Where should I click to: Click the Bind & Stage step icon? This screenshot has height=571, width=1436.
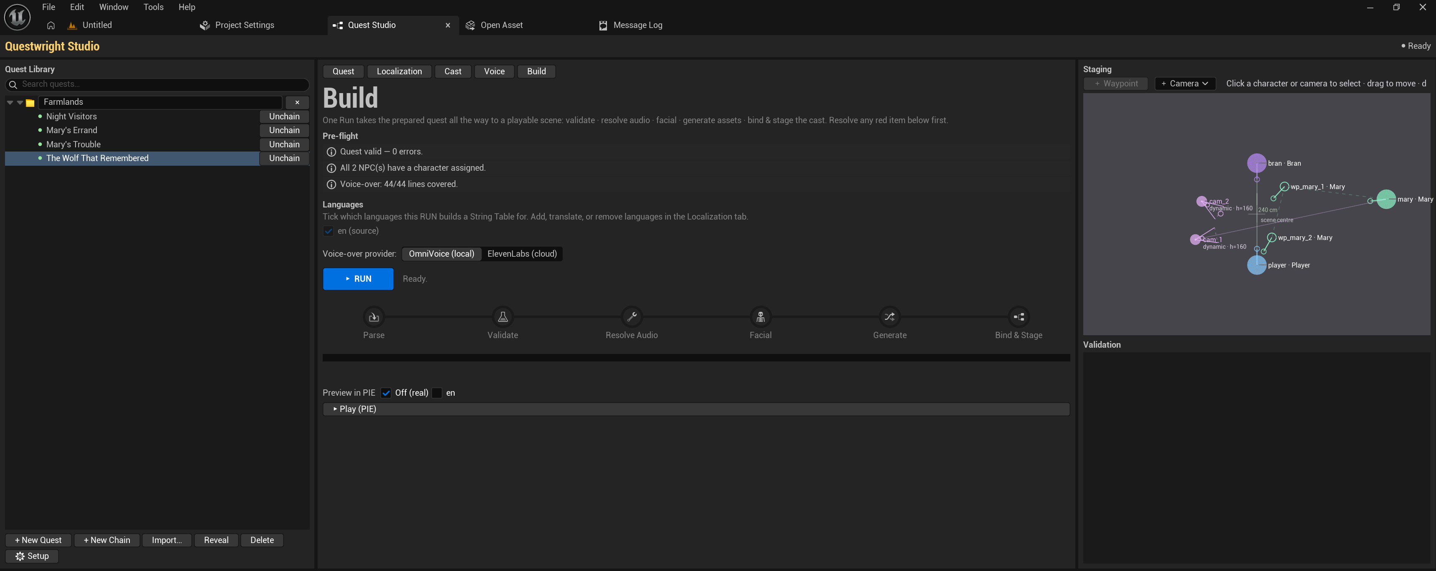point(1019,317)
